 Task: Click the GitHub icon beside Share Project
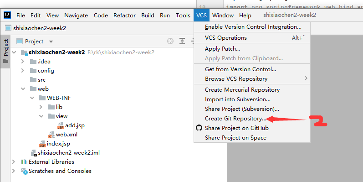click(199, 128)
